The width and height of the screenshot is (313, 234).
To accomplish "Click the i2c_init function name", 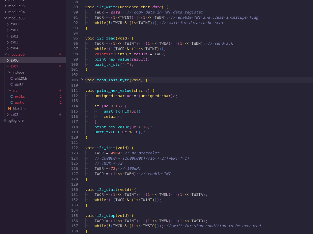I will click(106, 148).
